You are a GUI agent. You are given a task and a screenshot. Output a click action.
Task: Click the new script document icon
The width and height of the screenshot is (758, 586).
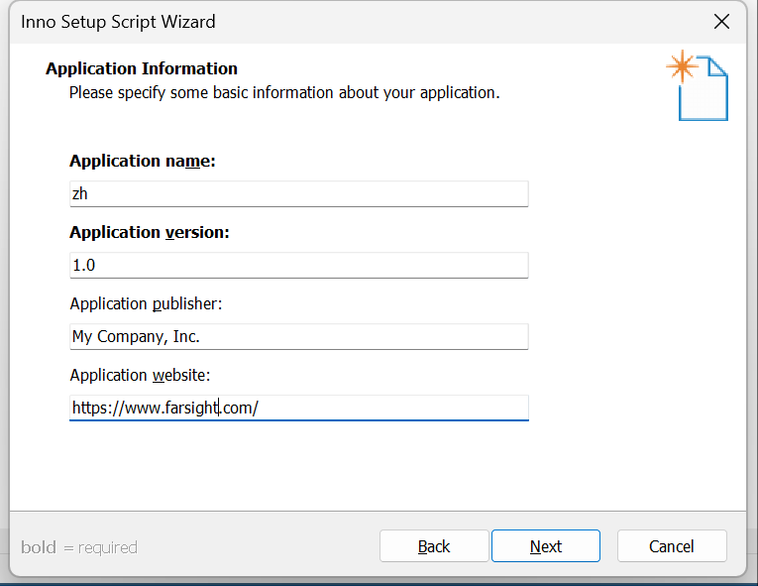tap(697, 85)
